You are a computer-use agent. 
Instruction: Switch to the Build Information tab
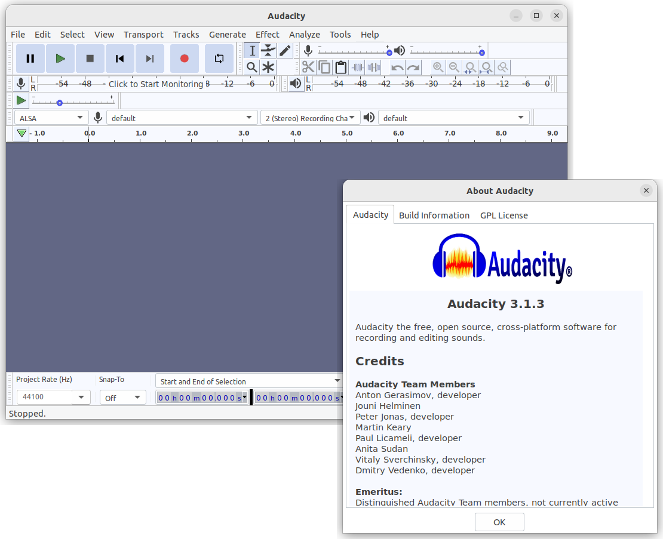point(434,215)
